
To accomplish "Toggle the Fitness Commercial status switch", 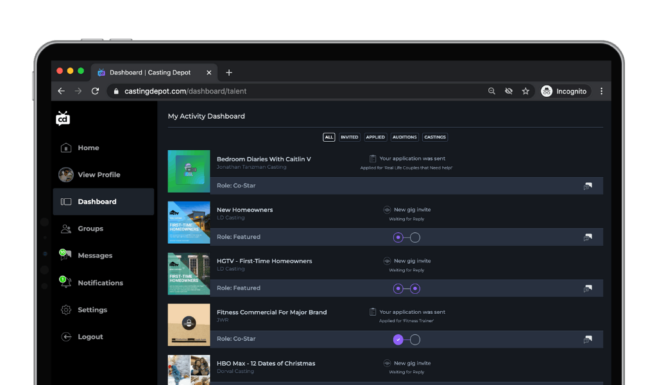I will [406, 339].
